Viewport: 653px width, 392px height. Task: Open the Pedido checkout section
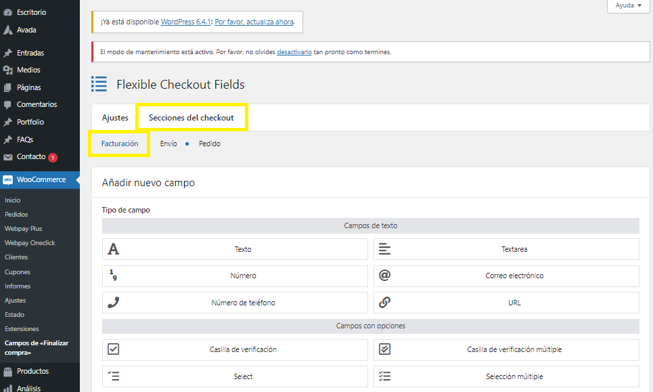coord(209,144)
